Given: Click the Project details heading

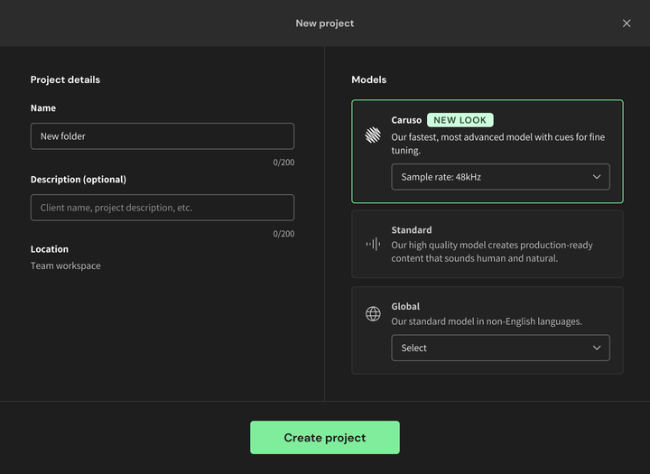Looking at the screenshot, I should pyautogui.click(x=65, y=79).
